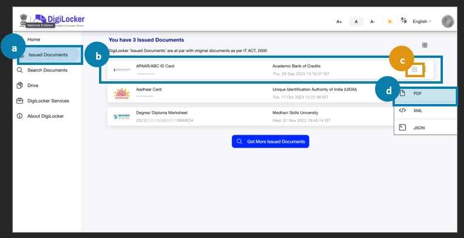The width and height of the screenshot is (464, 238).
Task: Click the JSON terminal icon
Action: [402, 127]
